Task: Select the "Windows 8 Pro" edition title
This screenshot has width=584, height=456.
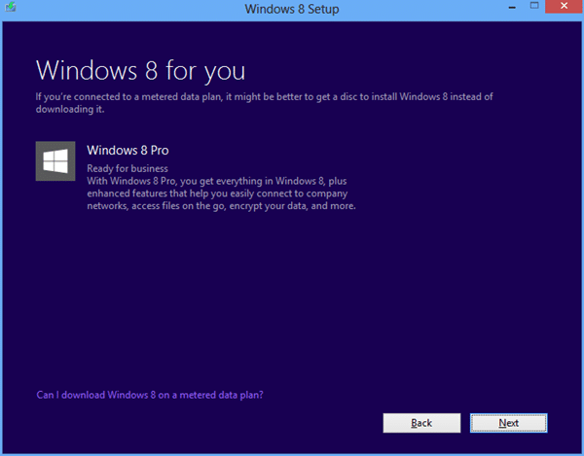Action: (x=128, y=151)
